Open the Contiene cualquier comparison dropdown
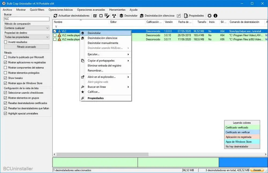This screenshot has height=173, width=268. 27,28
